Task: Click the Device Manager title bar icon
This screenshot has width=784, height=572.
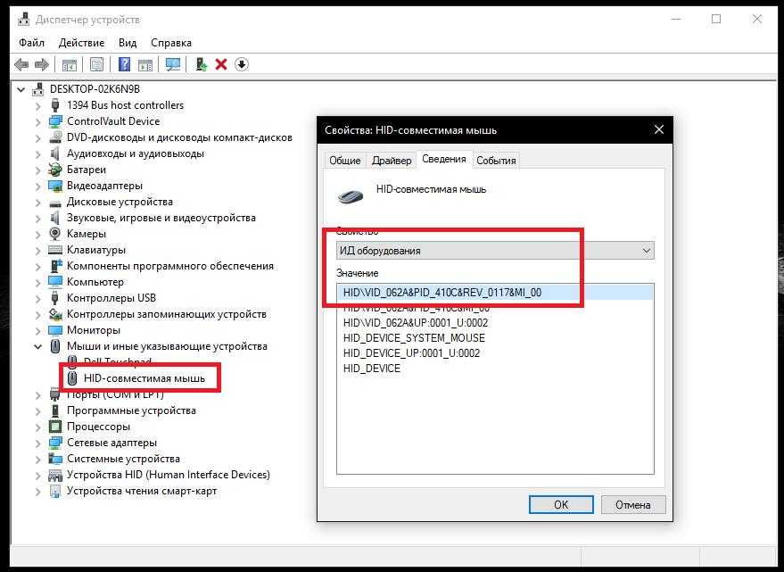Action: tap(23, 20)
